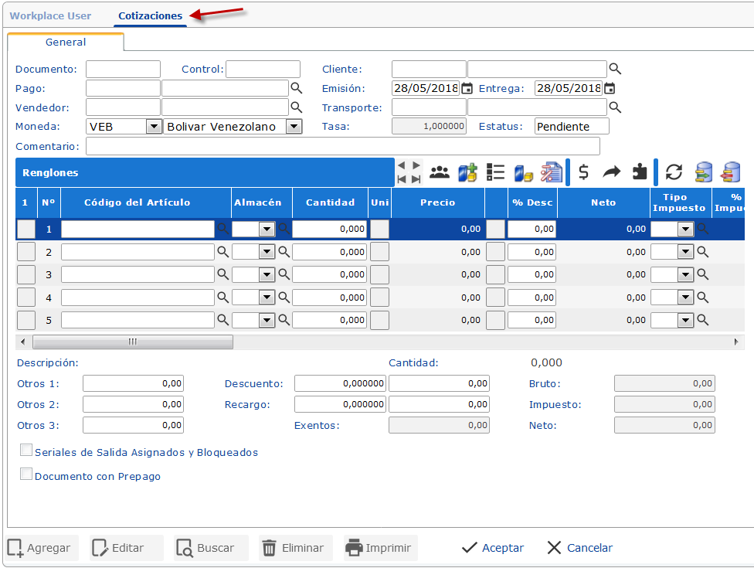
Task: Click the curved forward arrow icon
Action: (612, 172)
